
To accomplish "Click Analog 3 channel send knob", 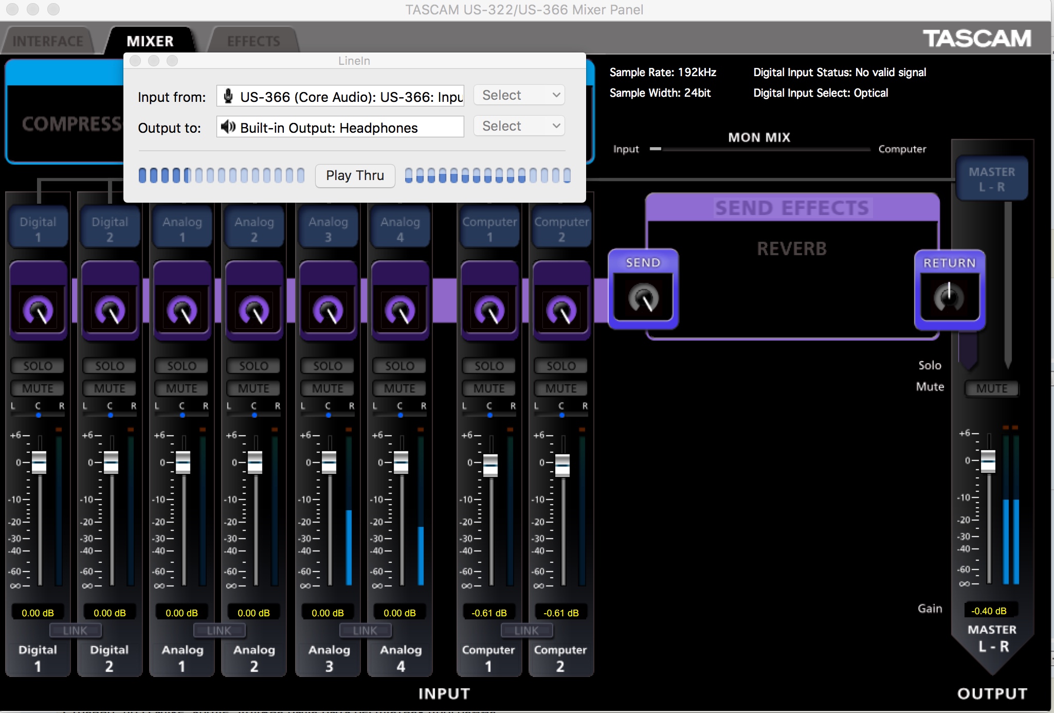I will [x=328, y=310].
